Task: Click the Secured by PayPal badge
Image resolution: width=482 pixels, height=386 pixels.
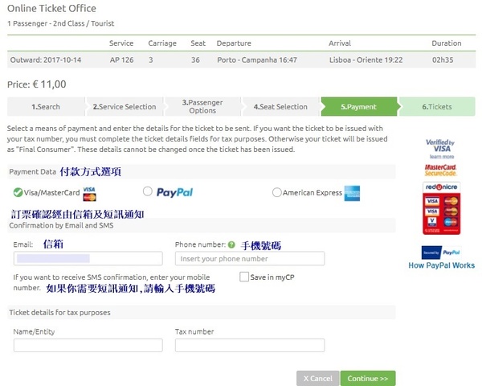Action: pos(439,252)
